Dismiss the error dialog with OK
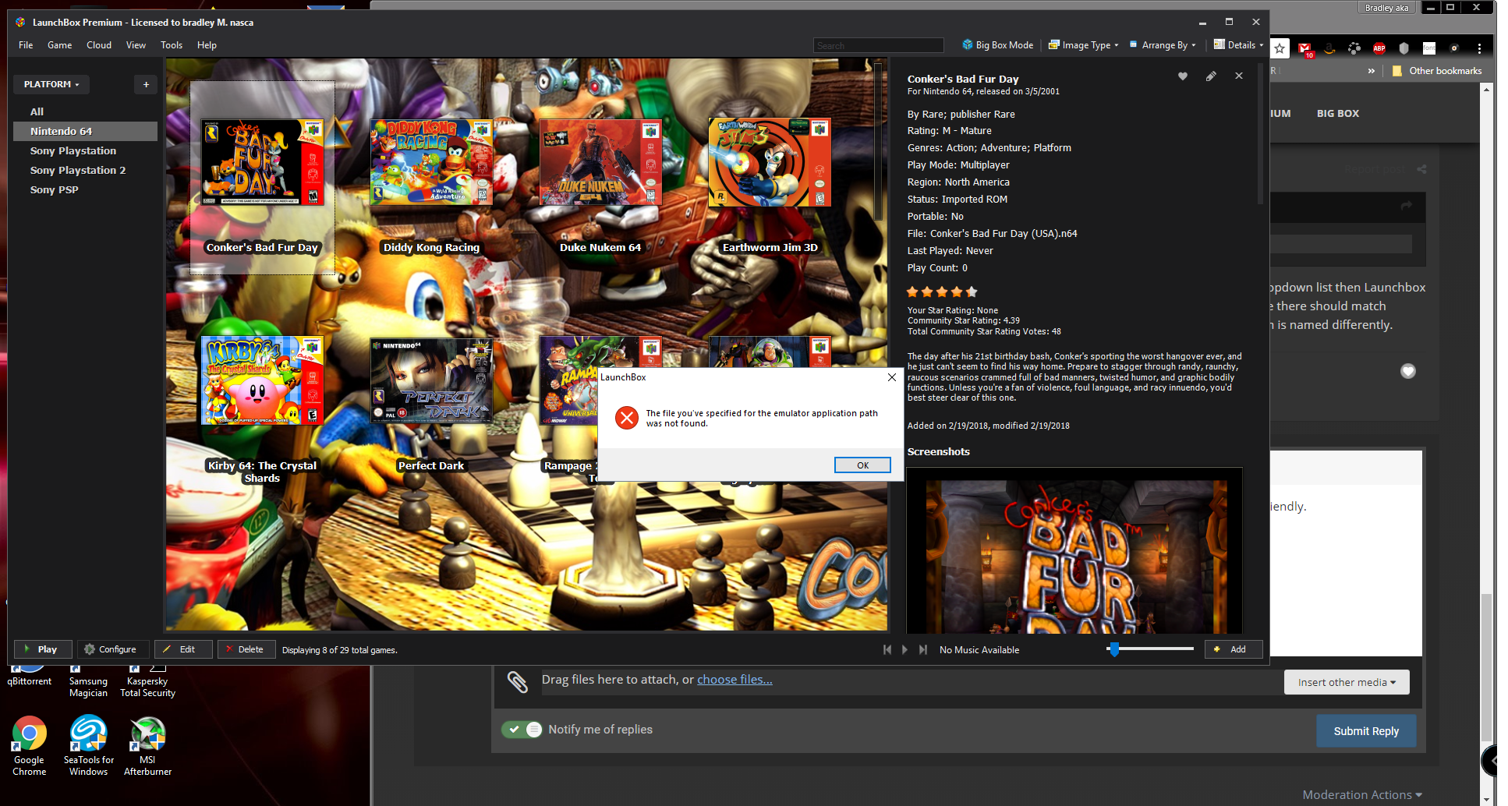This screenshot has width=1508, height=806. [x=862, y=465]
